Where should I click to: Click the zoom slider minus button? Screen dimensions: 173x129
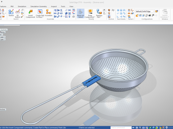tap(167, 128)
